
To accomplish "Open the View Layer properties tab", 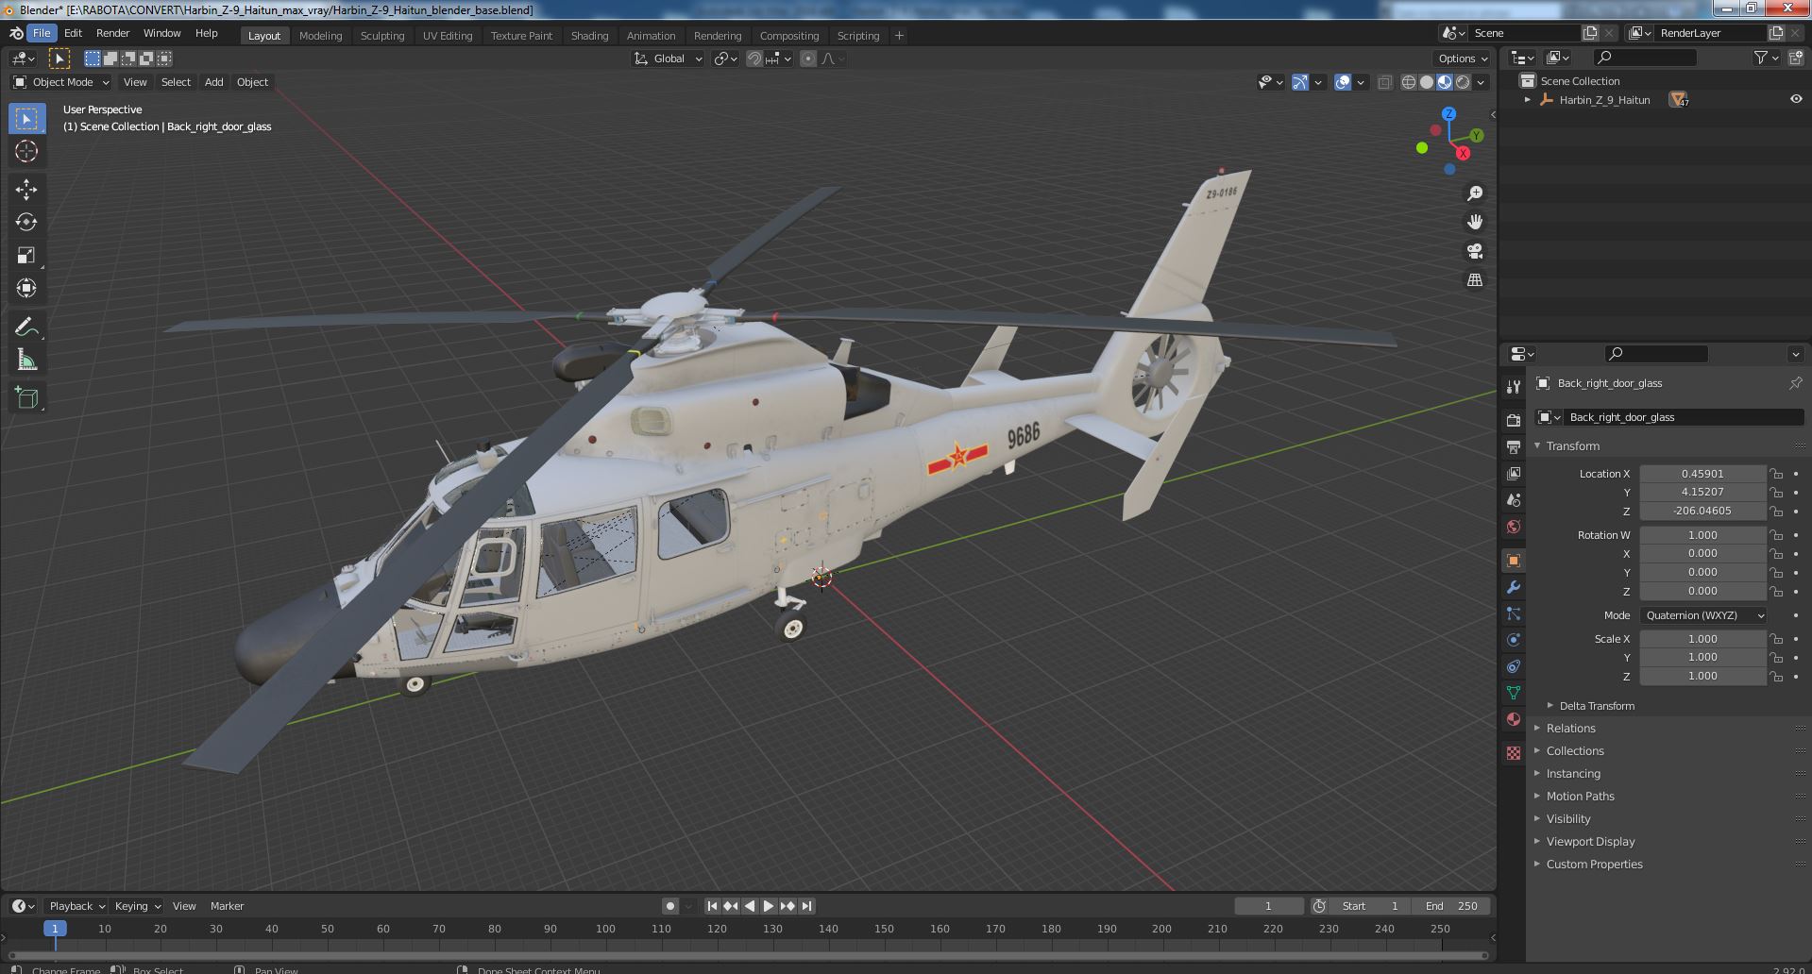I will pyautogui.click(x=1514, y=473).
